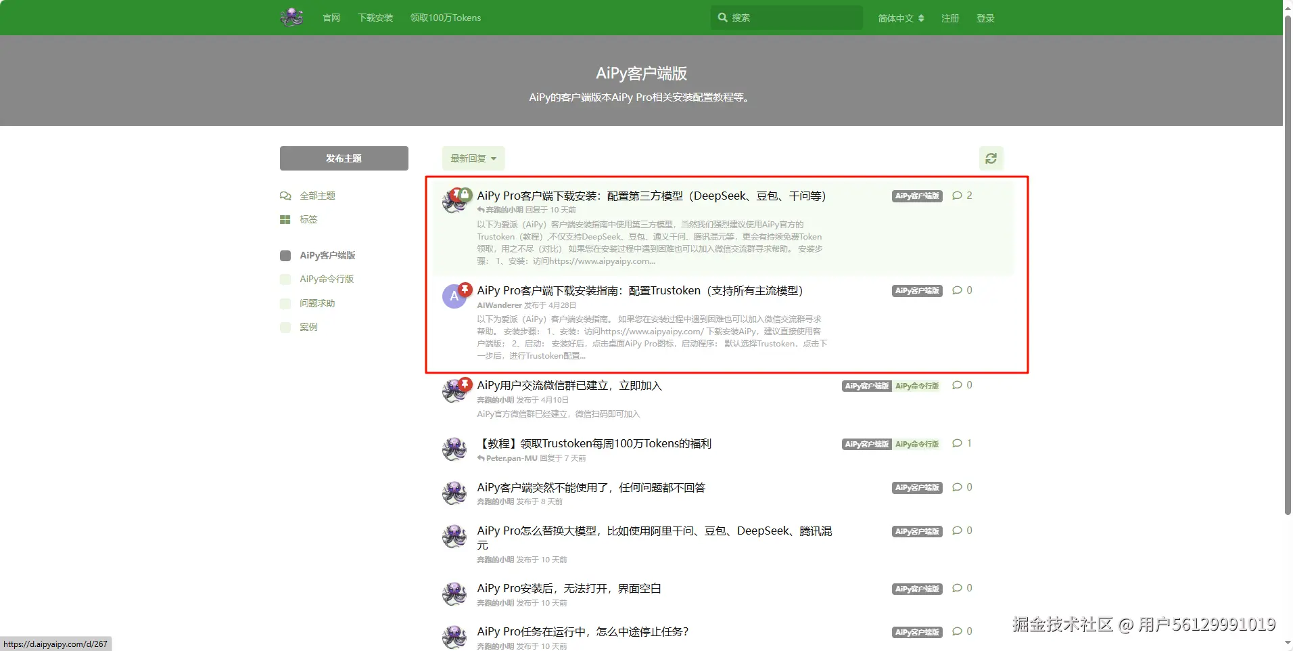Open "AiPy客户端突然不能使用了" discussion
Screen dimensions: 1293x651
pyautogui.click(x=591, y=487)
